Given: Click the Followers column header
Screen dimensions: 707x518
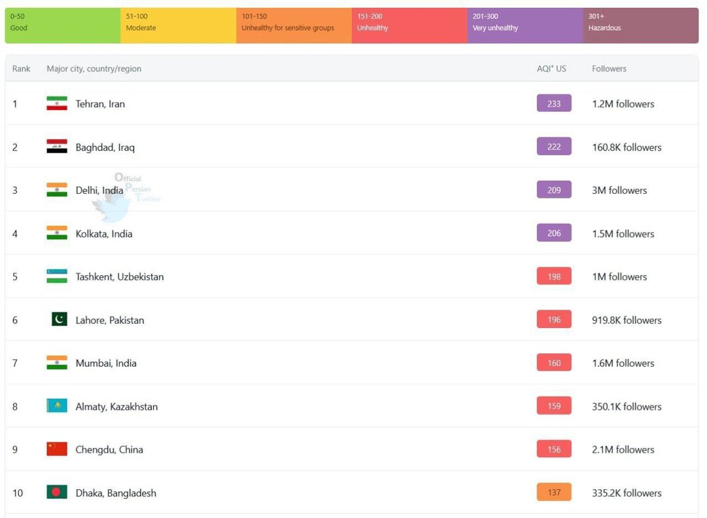Looking at the screenshot, I should [609, 69].
